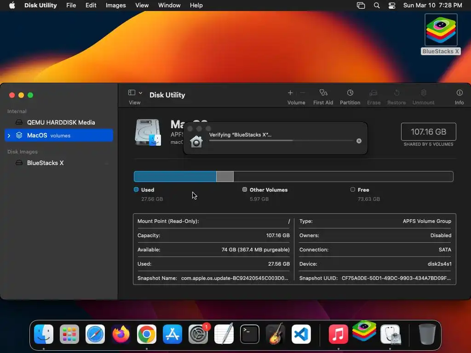Click the Disk Utility Dock icon
471x353 pixels.
click(390, 334)
